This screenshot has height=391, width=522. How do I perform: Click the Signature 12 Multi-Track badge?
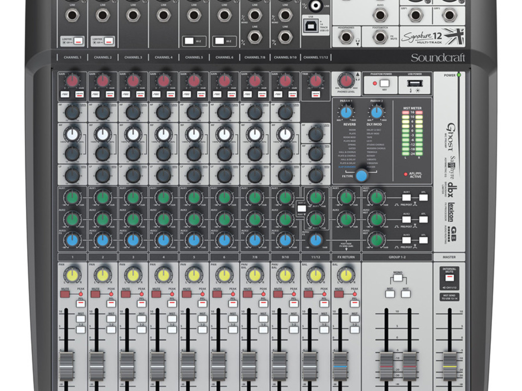tap(432, 36)
